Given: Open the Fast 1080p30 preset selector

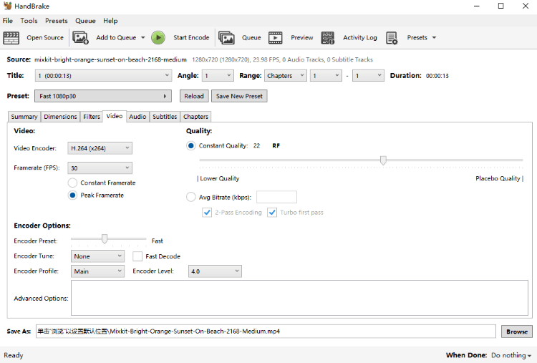Looking at the screenshot, I should tap(102, 96).
